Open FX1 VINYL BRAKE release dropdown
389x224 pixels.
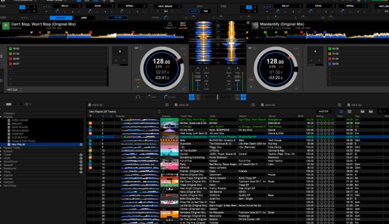167,6
